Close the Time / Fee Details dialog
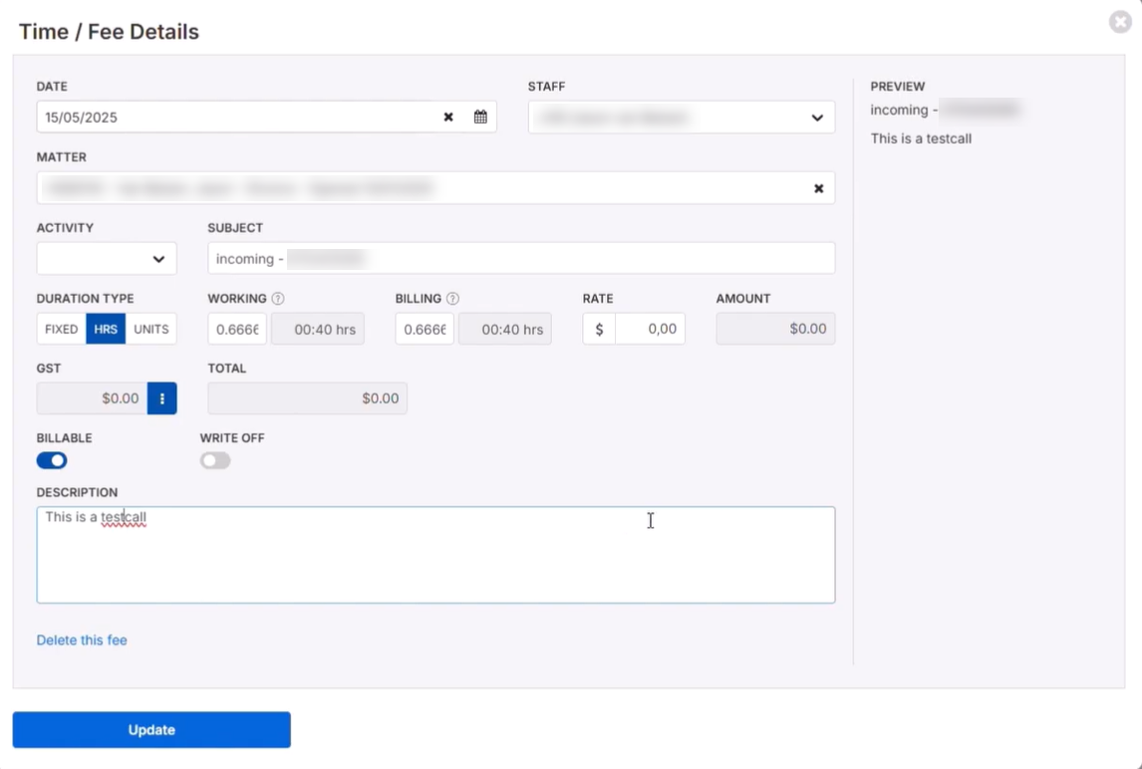The image size is (1142, 769). coord(1120,22)
